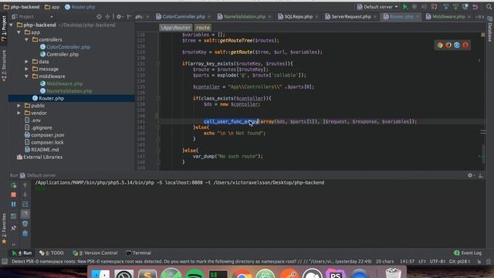Screen dimensions: 494x278
Task: Click the route breadcrumb
Action: click(x=202, y=28)
